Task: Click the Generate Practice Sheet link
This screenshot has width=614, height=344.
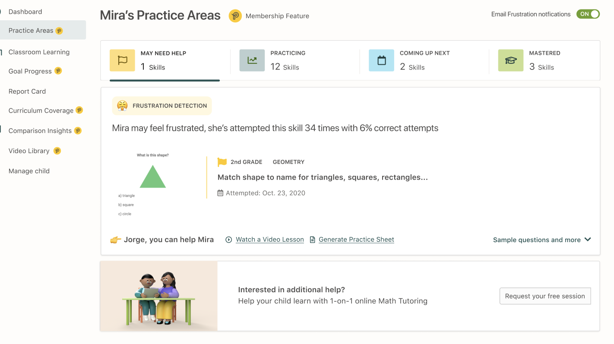Action: click(x=356, y=240)
